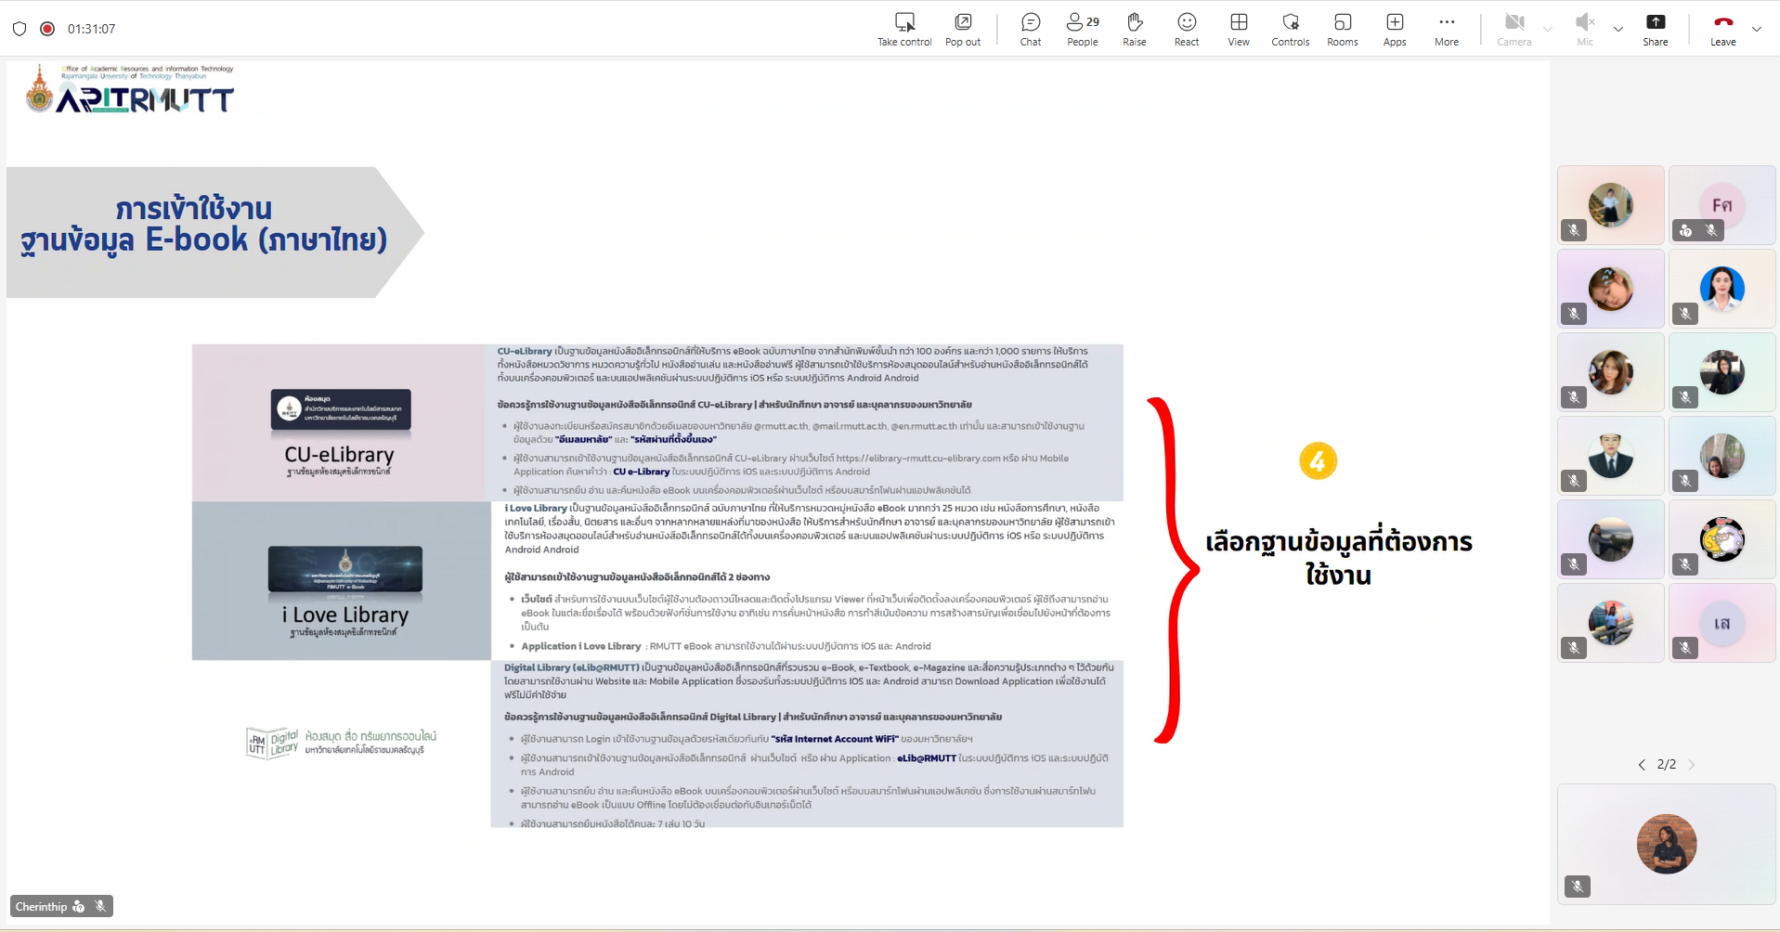Click the Share screen button
The height and width of the screenshot is (932, 1780).
click(x=1655, y=29)
